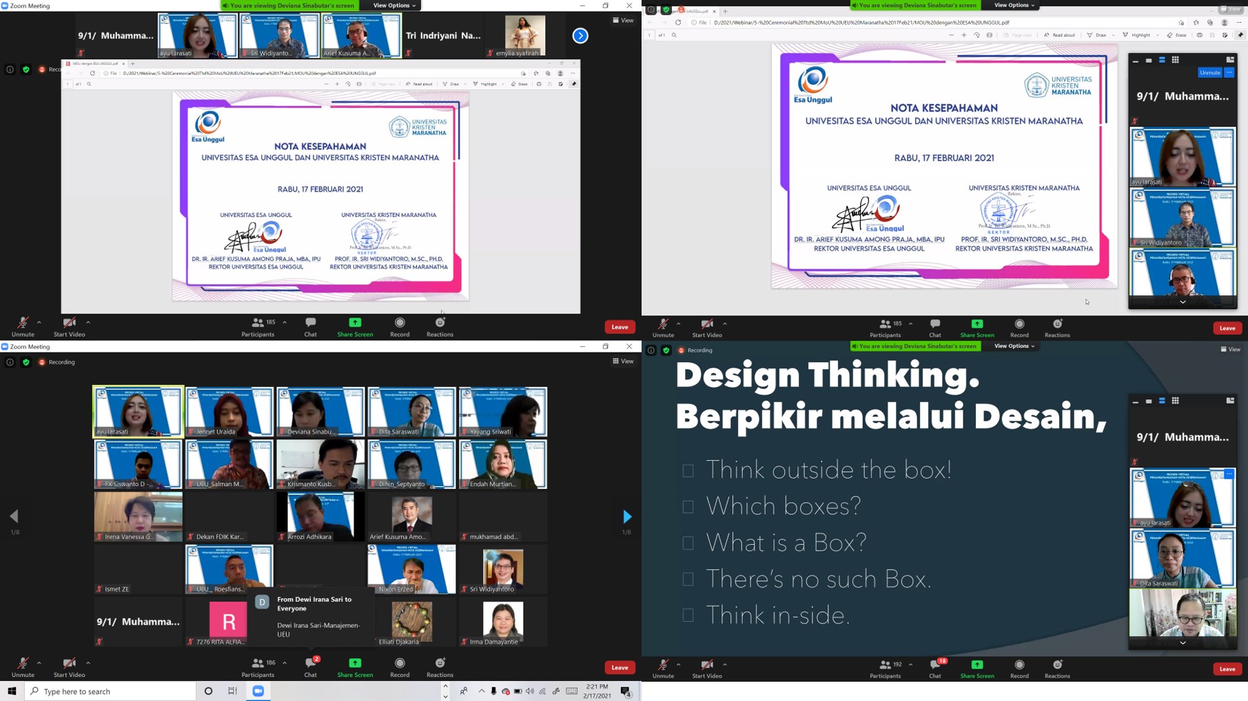The image size is (1248, 701).
Task: Leave the 192-participant meeting
Action: point(1227,669)
